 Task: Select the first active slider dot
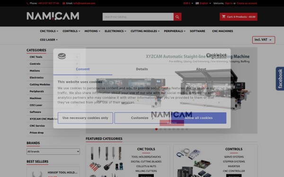pyautogui.click(x=156, y=129)
